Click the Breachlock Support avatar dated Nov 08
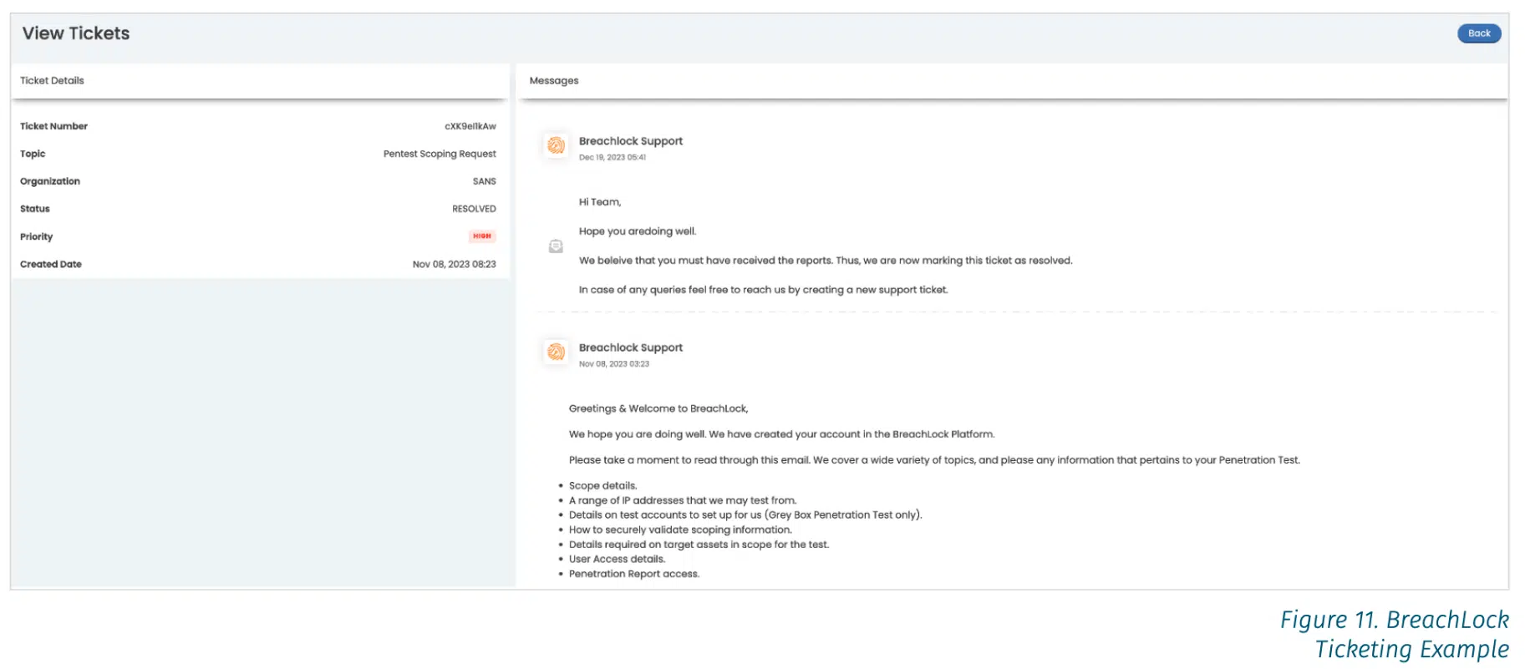 point(556,352)
